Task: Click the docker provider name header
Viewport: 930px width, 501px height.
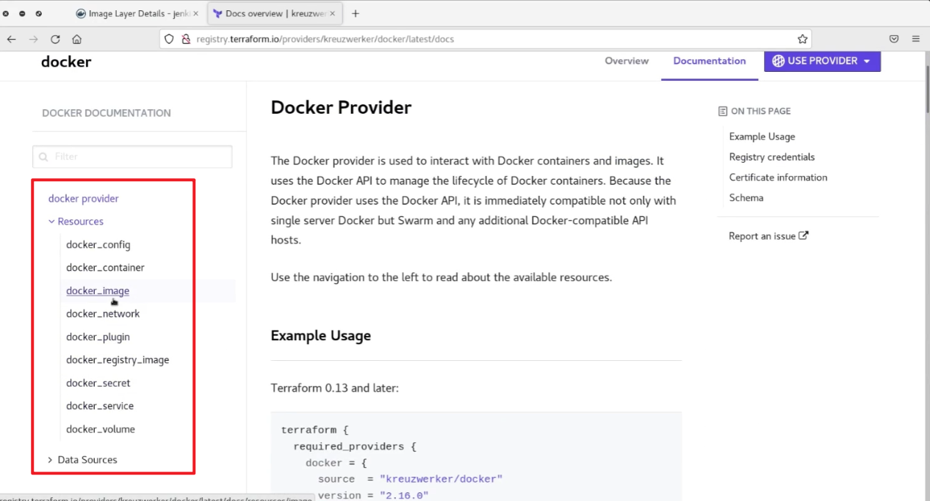Action: (66, 62)
